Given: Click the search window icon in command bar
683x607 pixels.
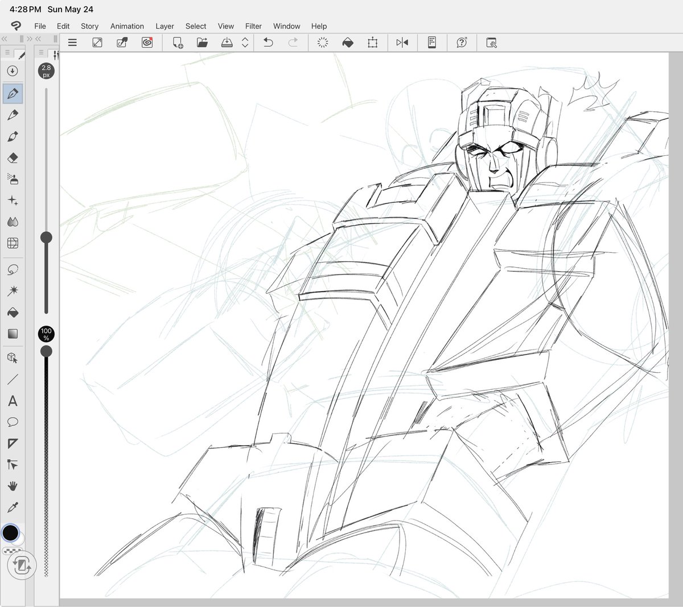Looking at the screenshot, I should point(492,43).
